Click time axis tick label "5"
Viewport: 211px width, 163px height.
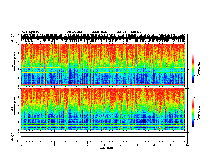pyautogui.click(x=104, y=145)
